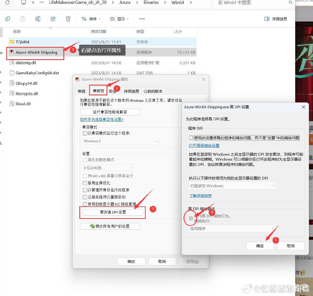
Task: Click the Paste toolbar icon
Action: point(23,19)
